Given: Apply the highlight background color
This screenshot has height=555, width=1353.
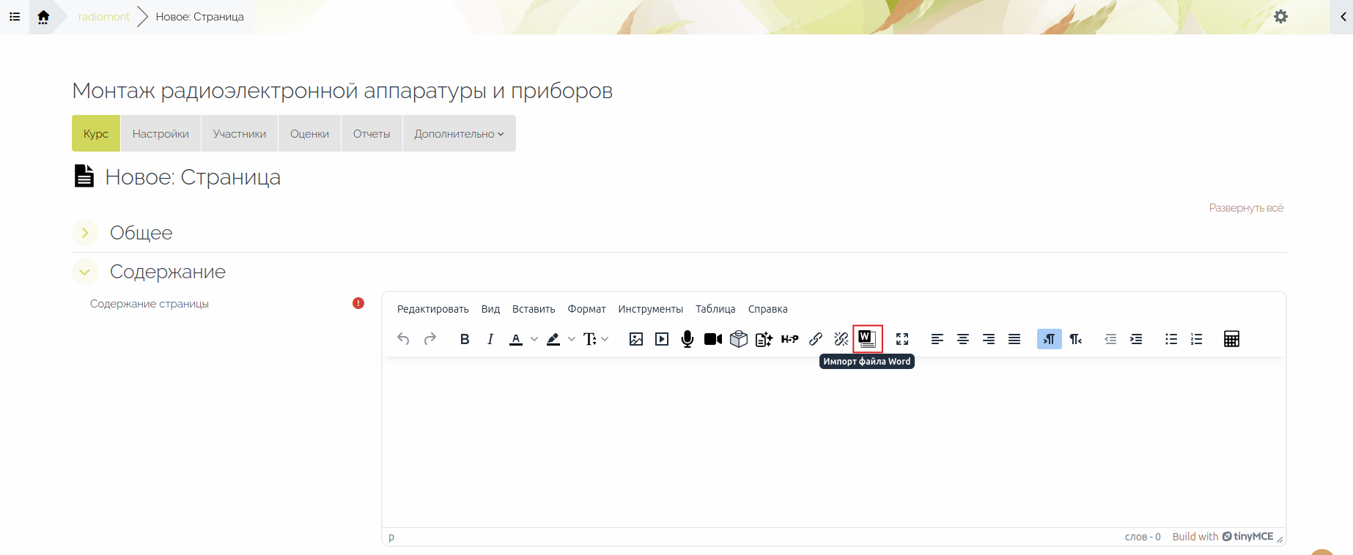Looking at the screenshot, I should point(553,339).
